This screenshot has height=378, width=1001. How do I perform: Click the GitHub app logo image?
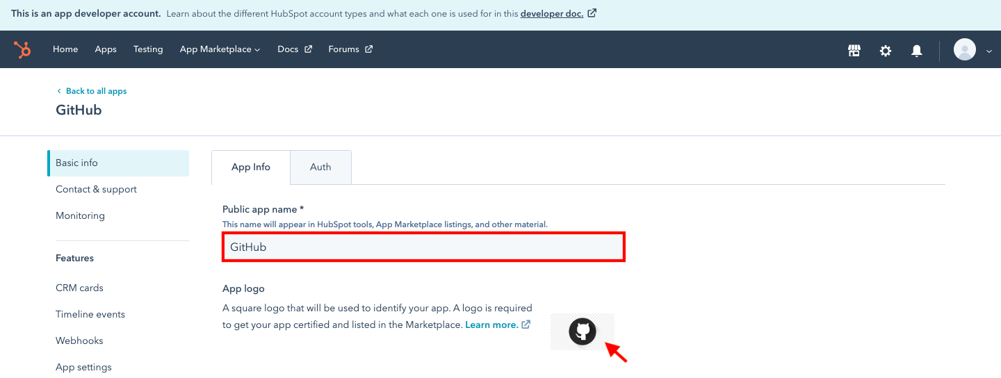click(583, 331)
